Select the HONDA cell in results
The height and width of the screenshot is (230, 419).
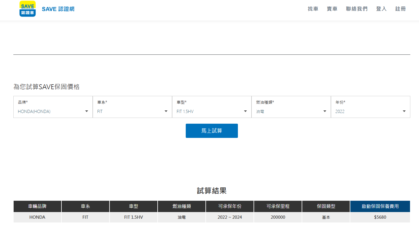[x=37, y=217]
